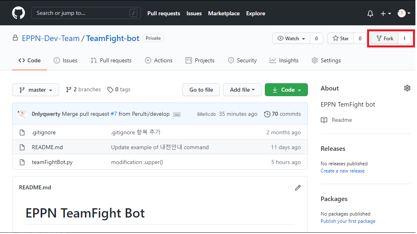Switch to the Issues tab
This screenshot has height=234, width=417.
[x=66, y=61]
